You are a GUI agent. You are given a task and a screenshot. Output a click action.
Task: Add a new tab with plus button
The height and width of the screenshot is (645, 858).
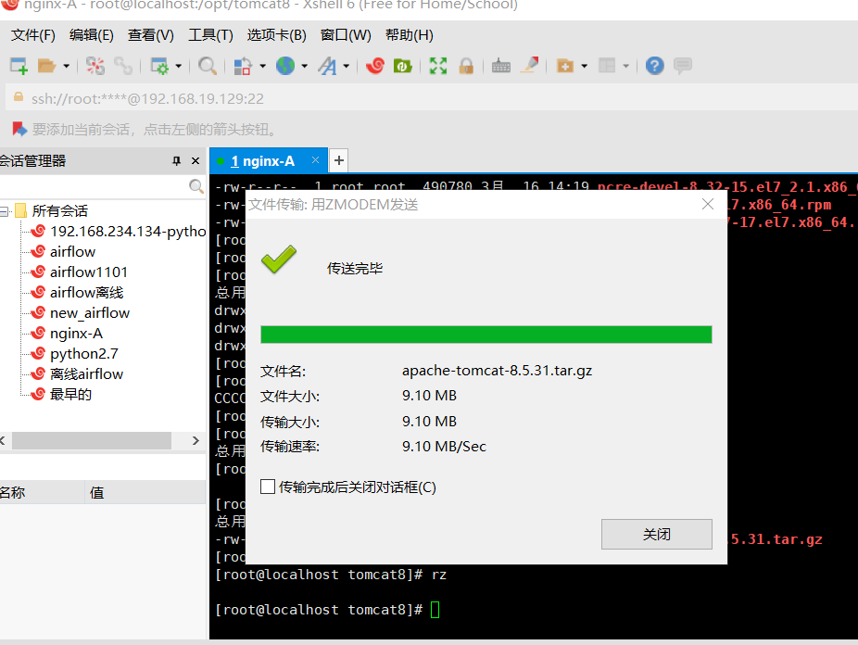tap(339, 161)
